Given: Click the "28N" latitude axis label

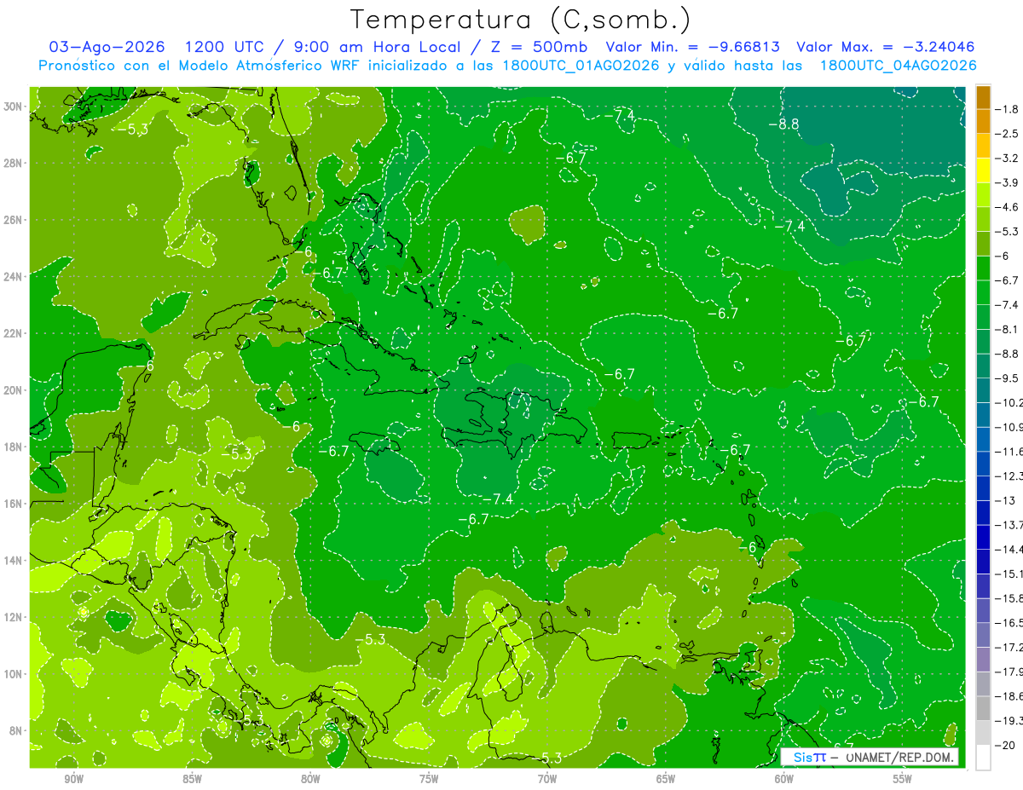Looking at the screenshot, I should (12, 163).
